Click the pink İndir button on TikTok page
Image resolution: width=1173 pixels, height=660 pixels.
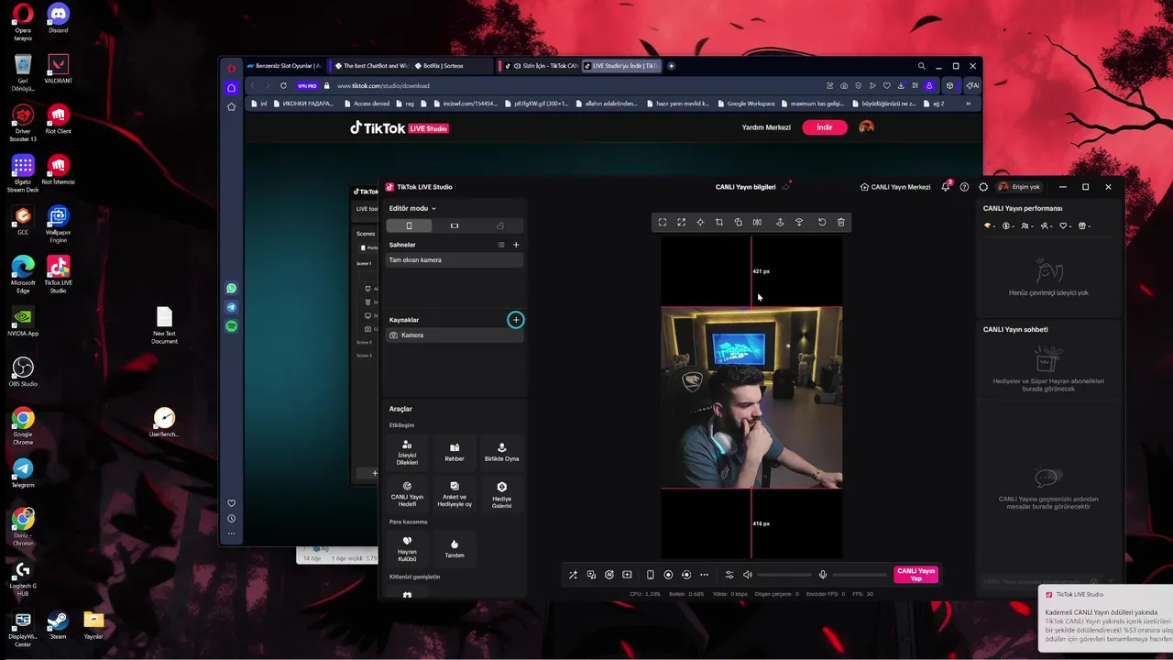pos(825,127)
